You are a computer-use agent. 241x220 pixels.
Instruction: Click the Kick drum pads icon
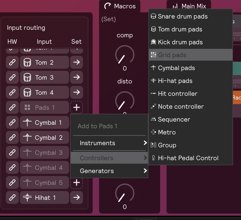pos(153,42)
